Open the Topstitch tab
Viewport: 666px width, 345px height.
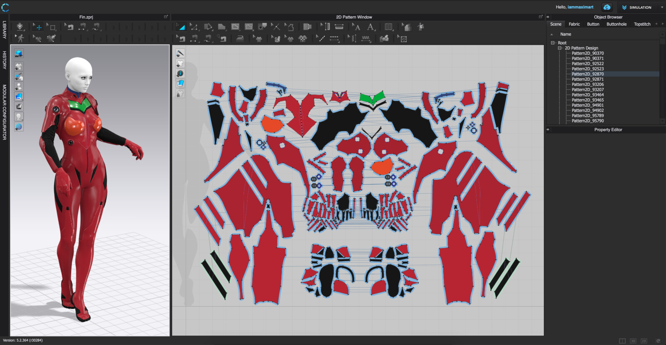click(642, 24)
